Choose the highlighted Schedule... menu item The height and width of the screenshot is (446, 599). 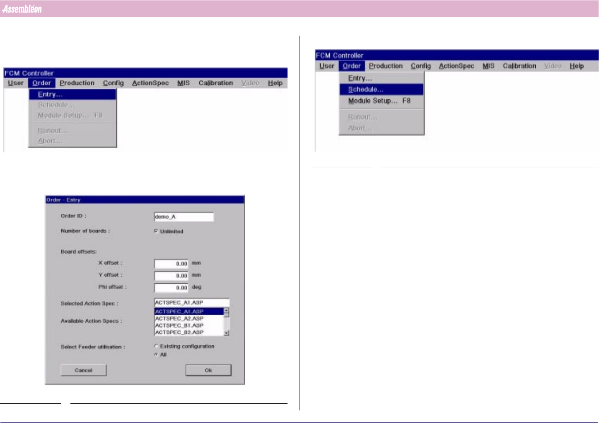pyautogui.click(x=382, y=89)
